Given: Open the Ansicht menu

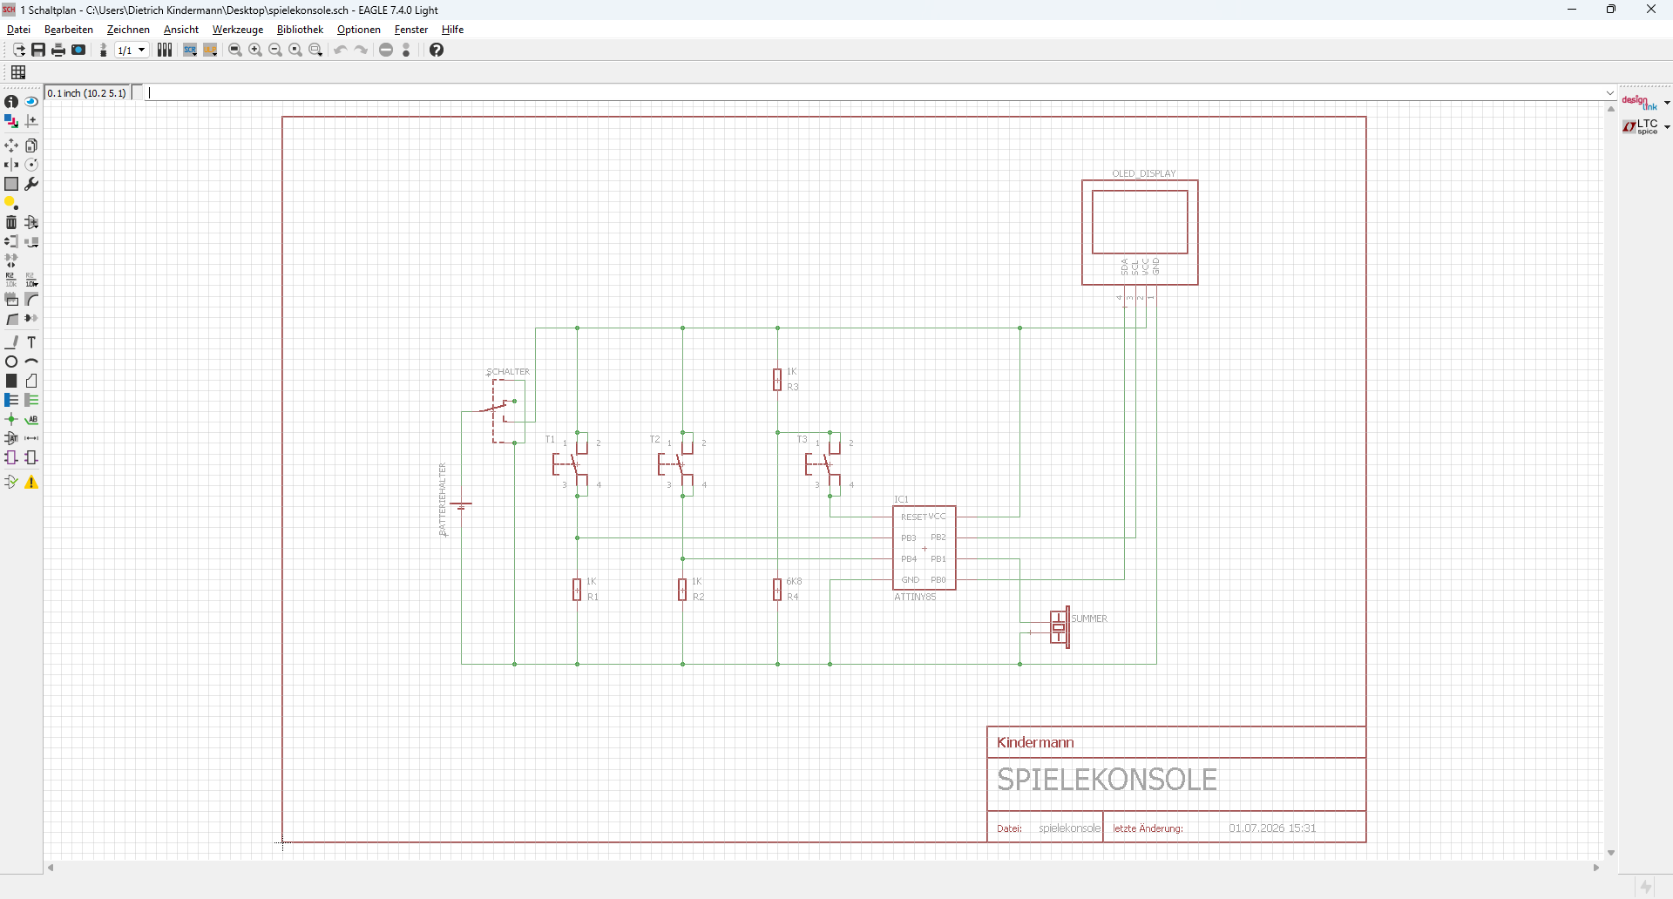Looking at the screenshot, I should point(181,30).
